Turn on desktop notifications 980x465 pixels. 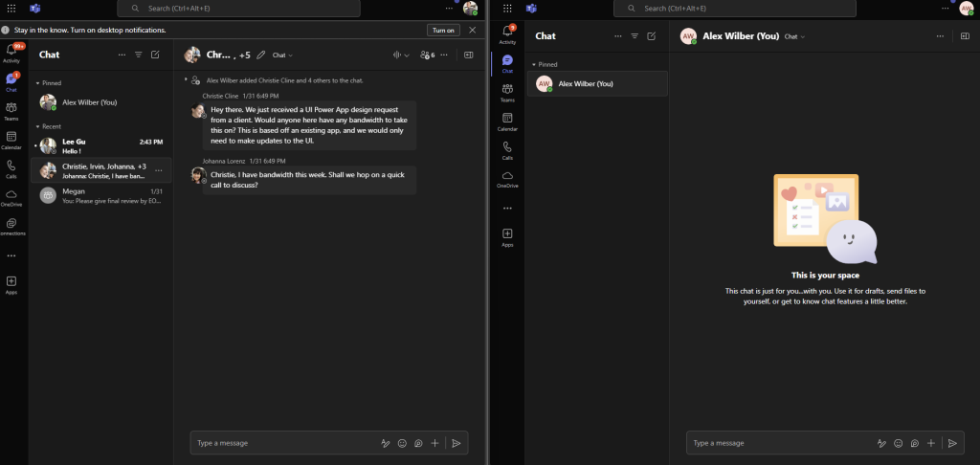coord(444,30)
